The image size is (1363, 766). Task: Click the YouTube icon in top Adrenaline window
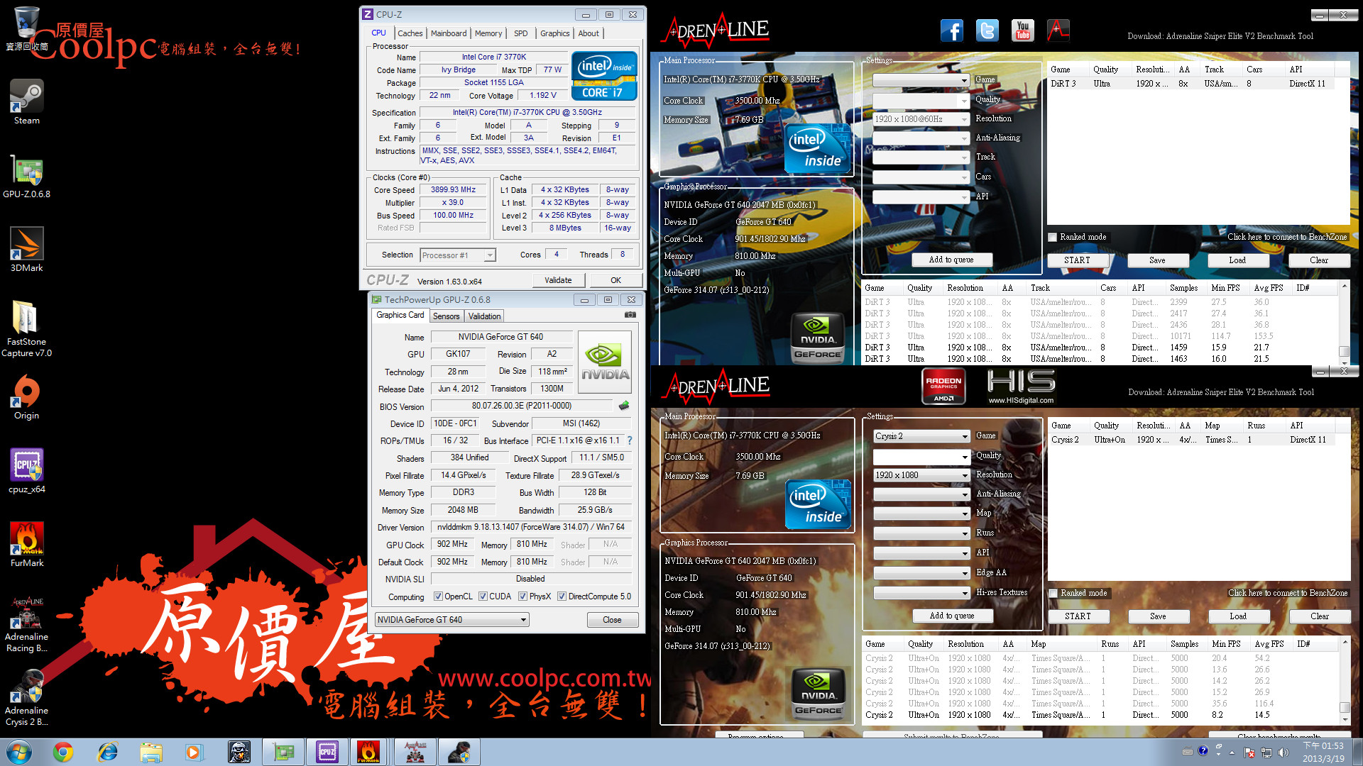1022,30
